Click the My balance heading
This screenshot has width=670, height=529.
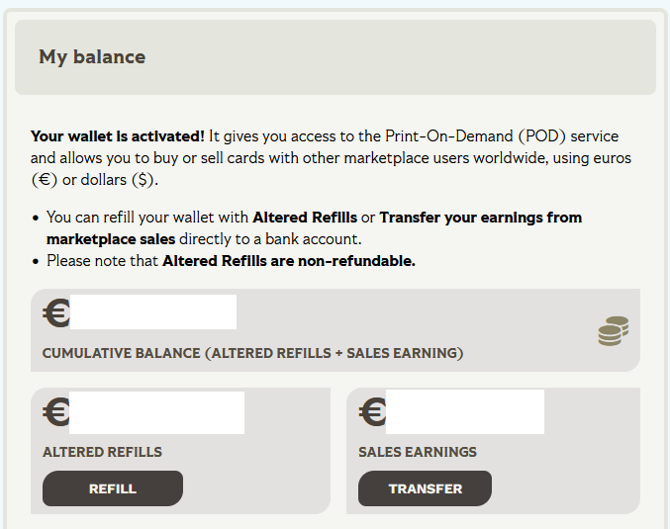pos(92,57)
